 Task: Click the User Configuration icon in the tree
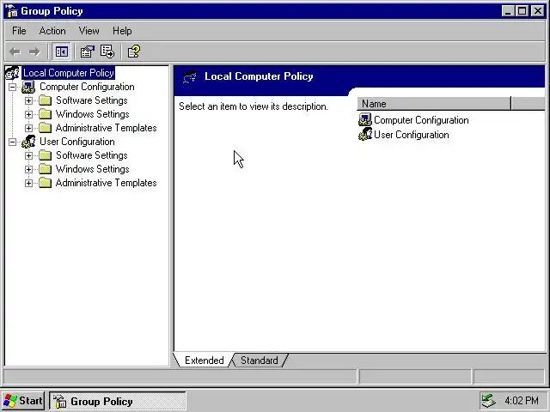pos(28,142)
